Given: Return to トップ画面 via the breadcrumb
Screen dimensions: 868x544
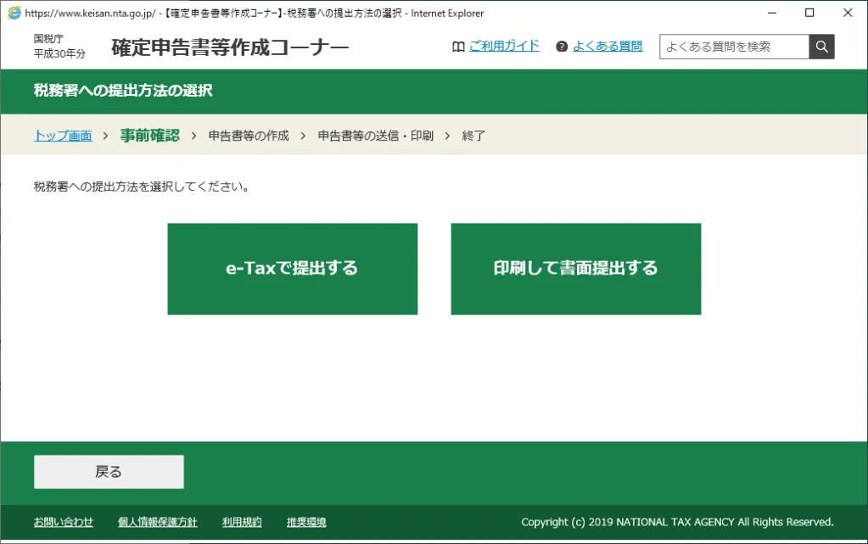Looking at the screenshot, I should click(62, 135).
